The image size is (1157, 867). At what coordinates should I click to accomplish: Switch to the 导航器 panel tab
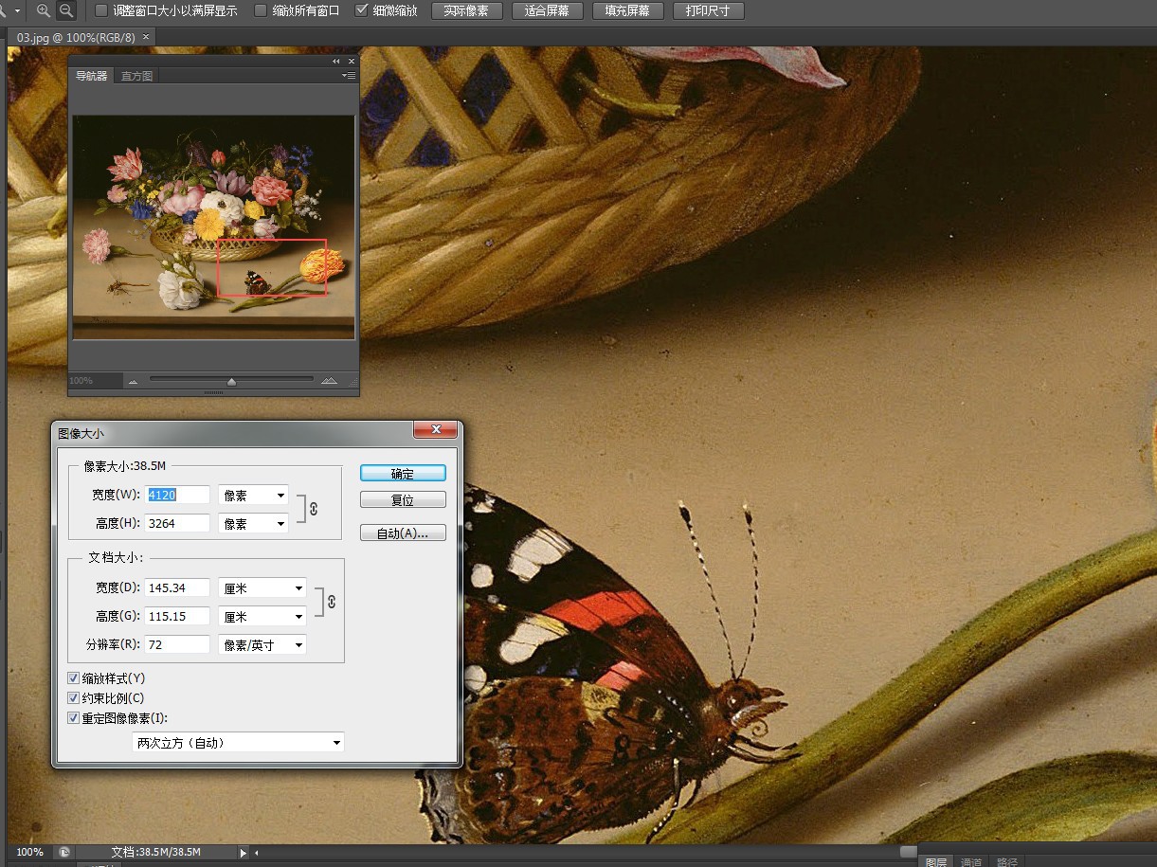pos(92,76)
